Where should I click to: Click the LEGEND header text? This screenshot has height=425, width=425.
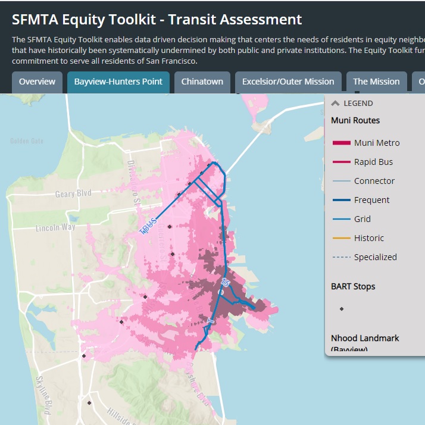tap(358, 103)
